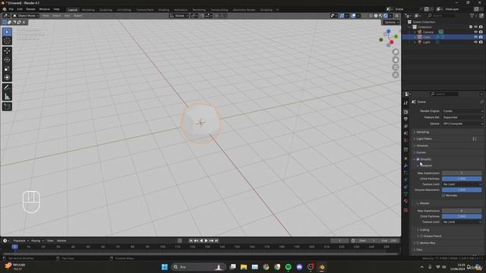Select the Measure tool
486x273 pixels.
click(7, 96)
